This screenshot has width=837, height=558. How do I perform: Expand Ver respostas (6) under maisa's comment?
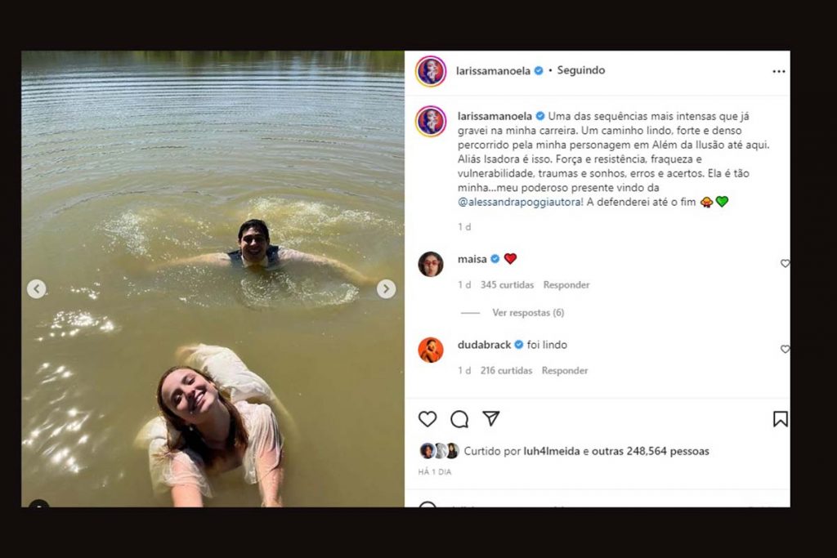(530, 312)
